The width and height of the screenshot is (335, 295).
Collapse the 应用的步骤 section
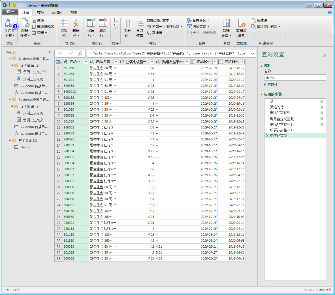pos(261,94)
